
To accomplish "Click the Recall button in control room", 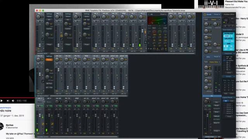I will 217,105.
